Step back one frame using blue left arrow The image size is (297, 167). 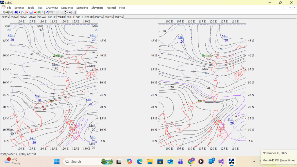pos(19,12)
